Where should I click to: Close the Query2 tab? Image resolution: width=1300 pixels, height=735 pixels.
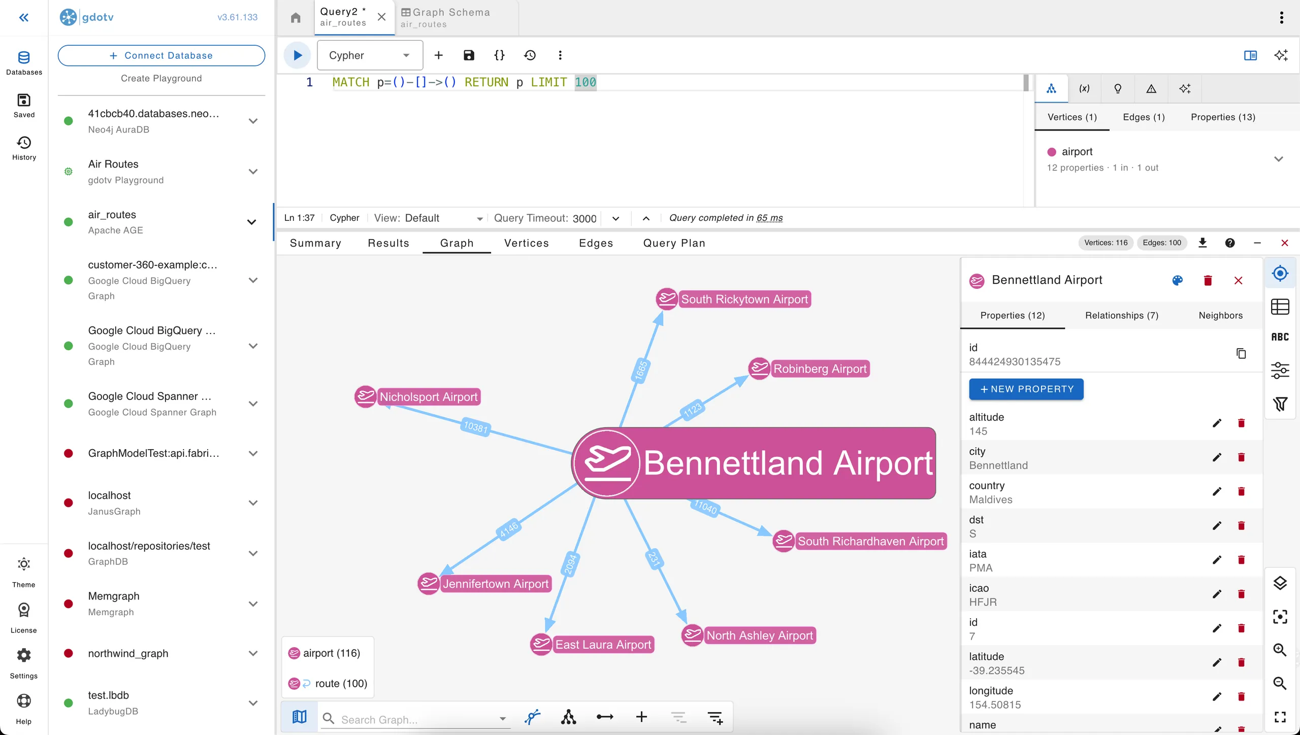[x=381, y=17]
